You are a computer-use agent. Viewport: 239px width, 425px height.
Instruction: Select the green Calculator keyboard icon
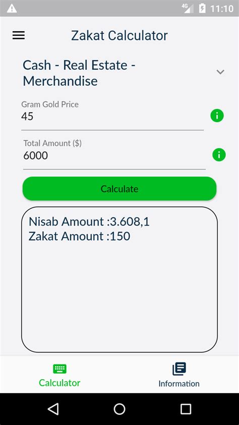(x=60, y=369)
